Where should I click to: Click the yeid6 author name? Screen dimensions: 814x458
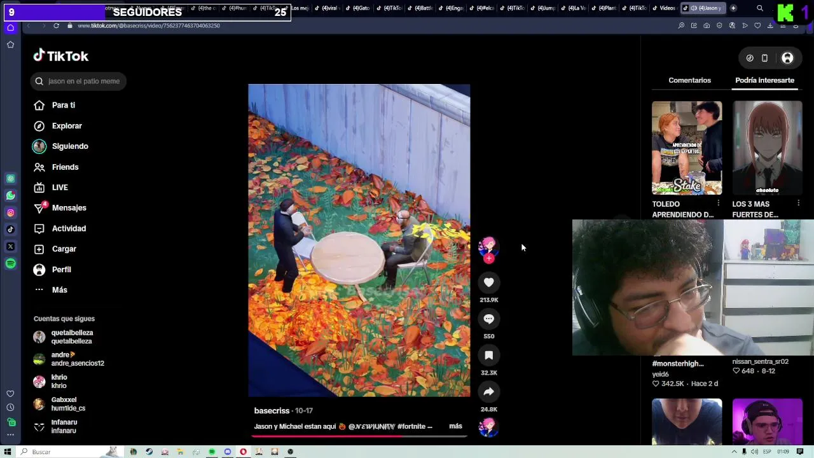[x=660, y=374]
